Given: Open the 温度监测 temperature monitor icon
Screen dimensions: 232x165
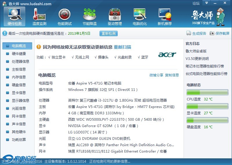Looking at the screenshot, I should [39, 16].
